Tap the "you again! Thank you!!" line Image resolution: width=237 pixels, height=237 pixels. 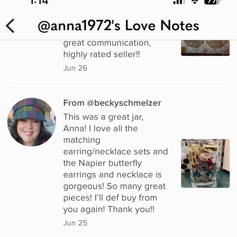(109, 210)
